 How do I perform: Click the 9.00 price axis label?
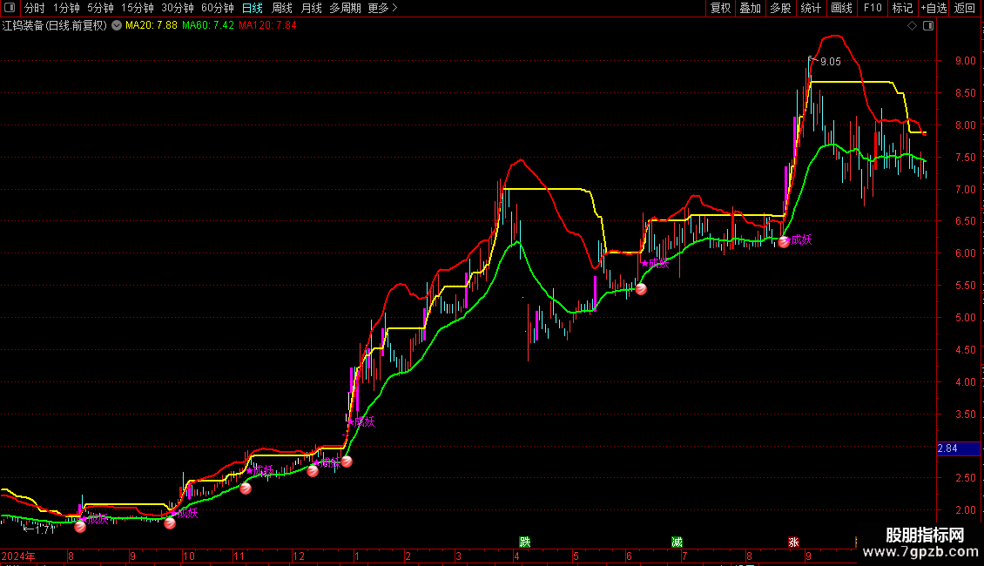[x=965, y=61]
